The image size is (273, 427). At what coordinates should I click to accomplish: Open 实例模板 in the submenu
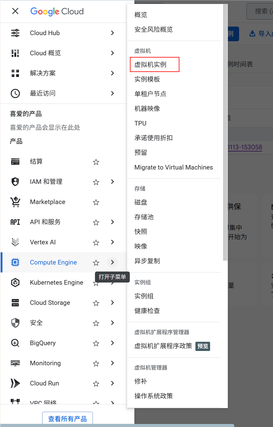coord(147,79)
